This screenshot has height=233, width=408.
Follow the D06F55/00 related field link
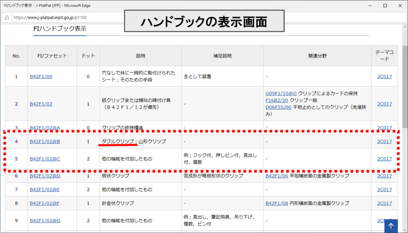pos(278,107)
